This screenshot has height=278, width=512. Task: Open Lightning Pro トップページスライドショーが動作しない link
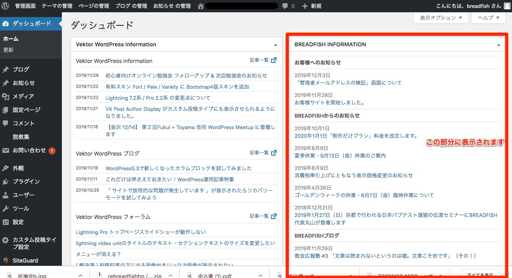(x=141, y=232)
